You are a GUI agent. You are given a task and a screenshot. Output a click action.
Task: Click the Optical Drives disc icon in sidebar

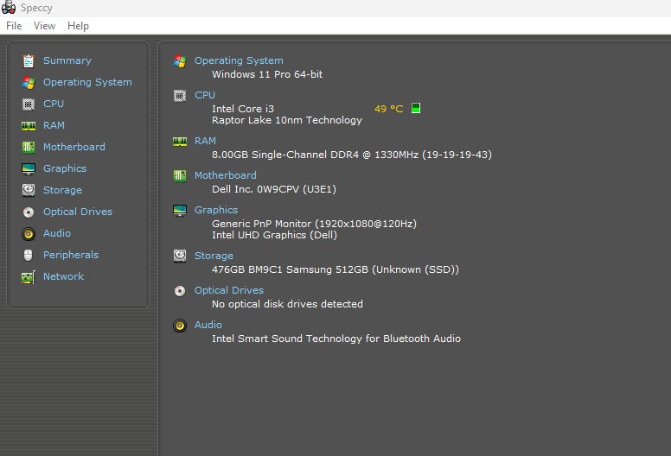click(29, 212)
